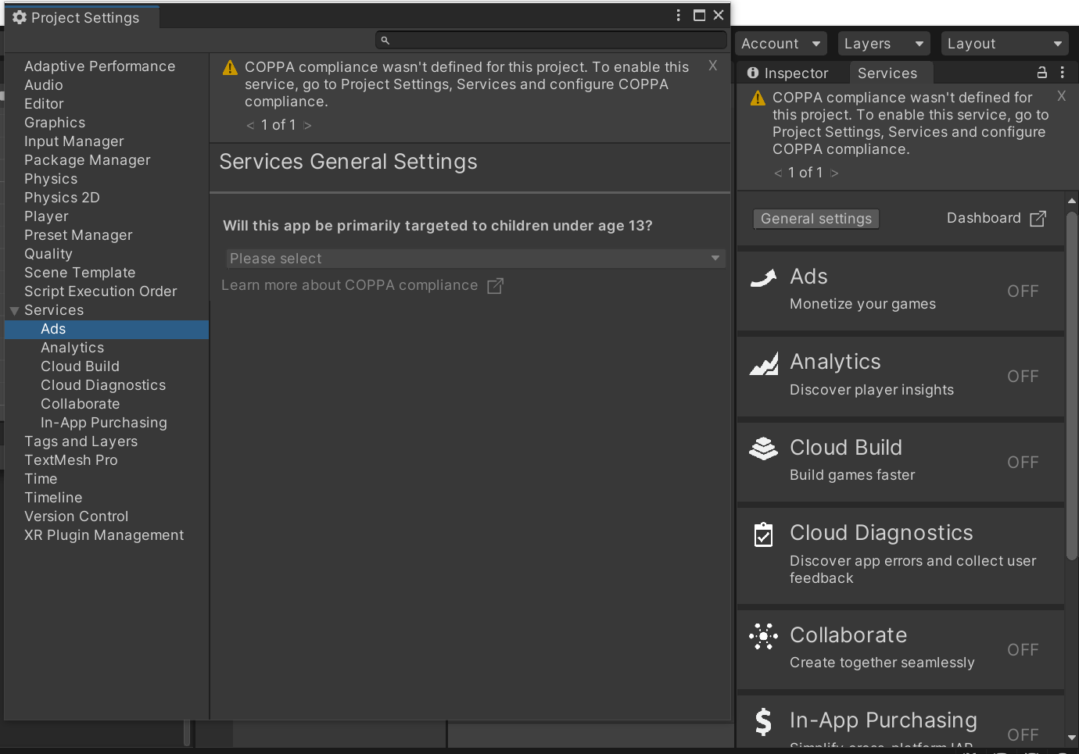1079x754 pixels.
Task: Select Graphics settings
Action: [55, 123]
